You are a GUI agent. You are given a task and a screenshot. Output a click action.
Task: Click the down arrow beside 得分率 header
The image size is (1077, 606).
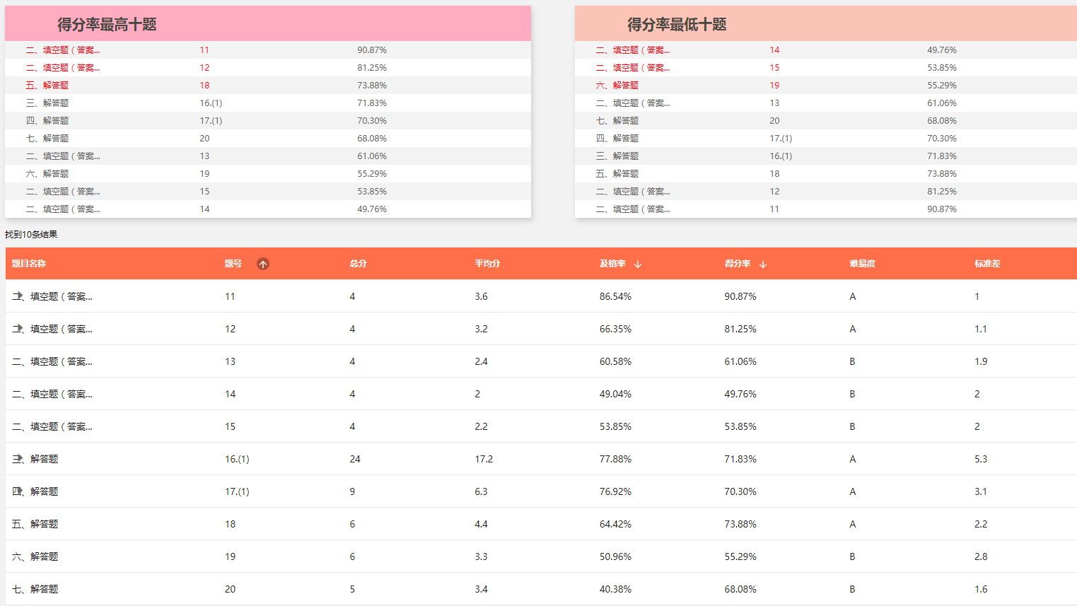coord(763,264)
